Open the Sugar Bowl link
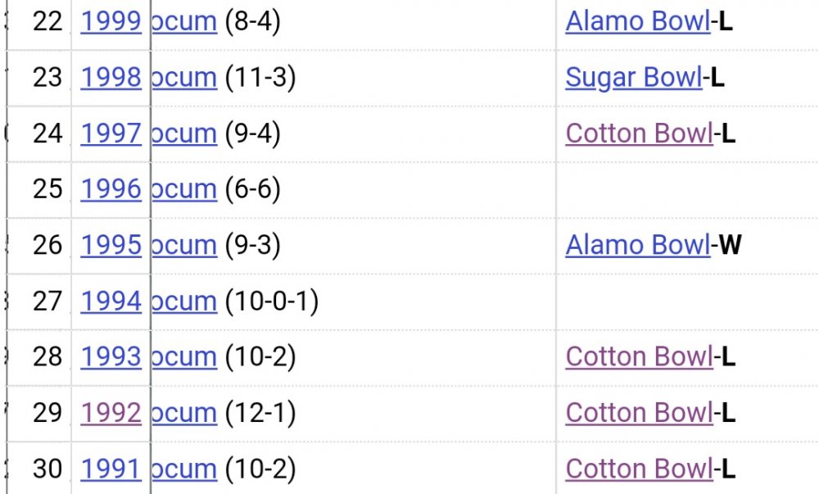 633,78
